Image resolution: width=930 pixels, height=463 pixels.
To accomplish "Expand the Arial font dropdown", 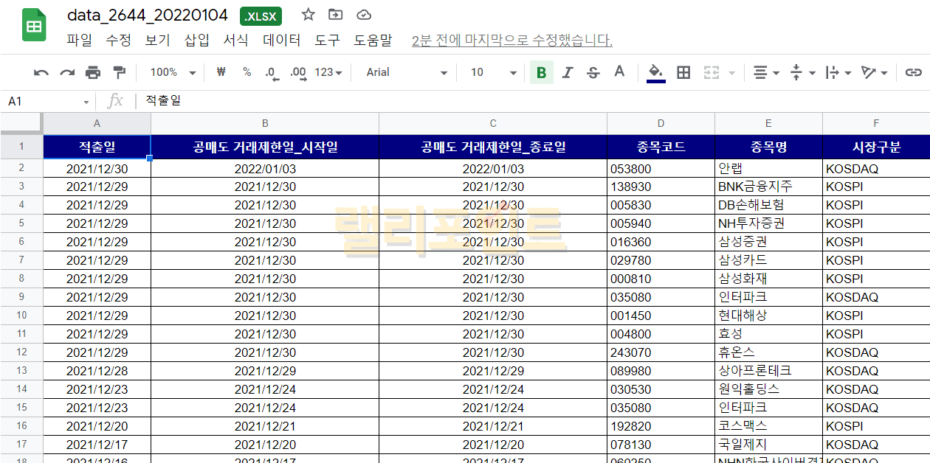I will (x=407, y=72).
